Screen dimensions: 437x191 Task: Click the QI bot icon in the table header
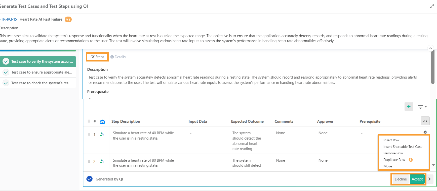[102, 121]
